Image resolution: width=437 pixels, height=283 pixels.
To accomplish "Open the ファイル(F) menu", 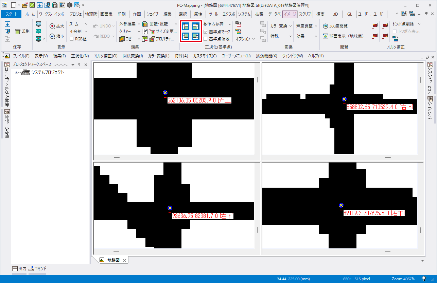I will [21, 56].
